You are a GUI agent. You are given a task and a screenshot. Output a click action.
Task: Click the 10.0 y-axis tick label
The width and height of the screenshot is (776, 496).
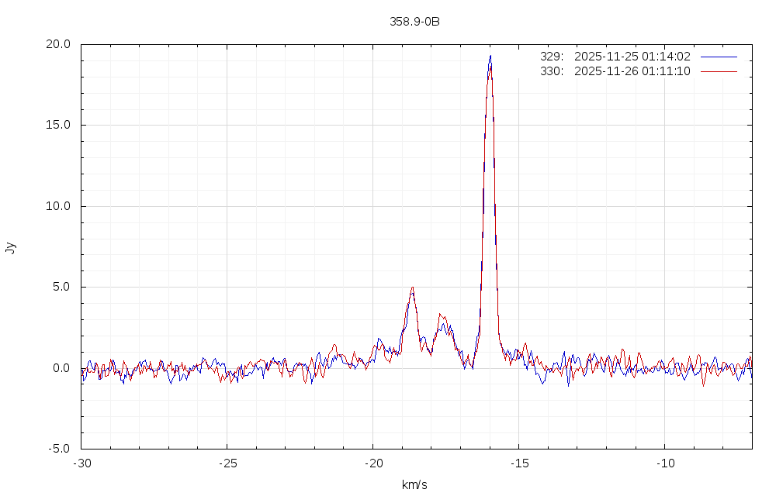pyautogui.click(x=58, y=206)
